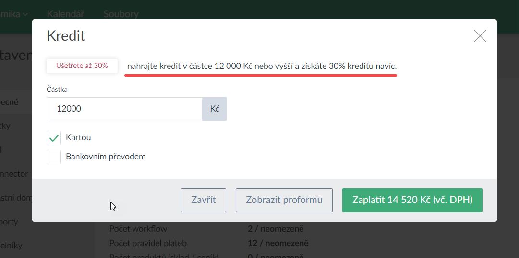519x258 pixels.
Task: Open Kalendář in the top navigation
Action: 66,14
